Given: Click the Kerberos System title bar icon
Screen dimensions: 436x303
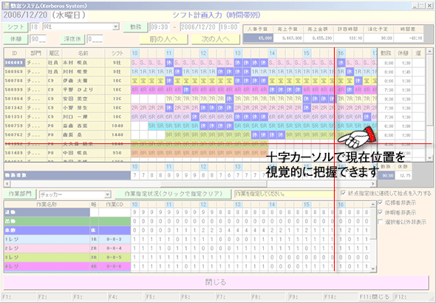Looking at the screenshot, I should click(x=6, y=5).
